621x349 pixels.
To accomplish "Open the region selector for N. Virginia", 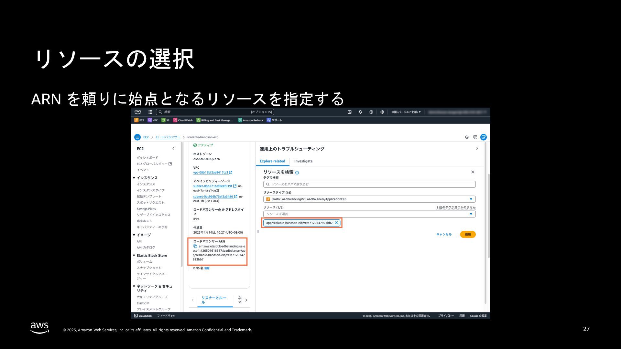I will tap(406, 112).
